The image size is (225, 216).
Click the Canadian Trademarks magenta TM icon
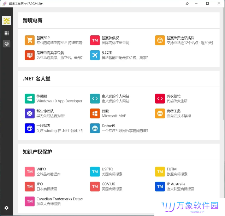click(30, 202)
